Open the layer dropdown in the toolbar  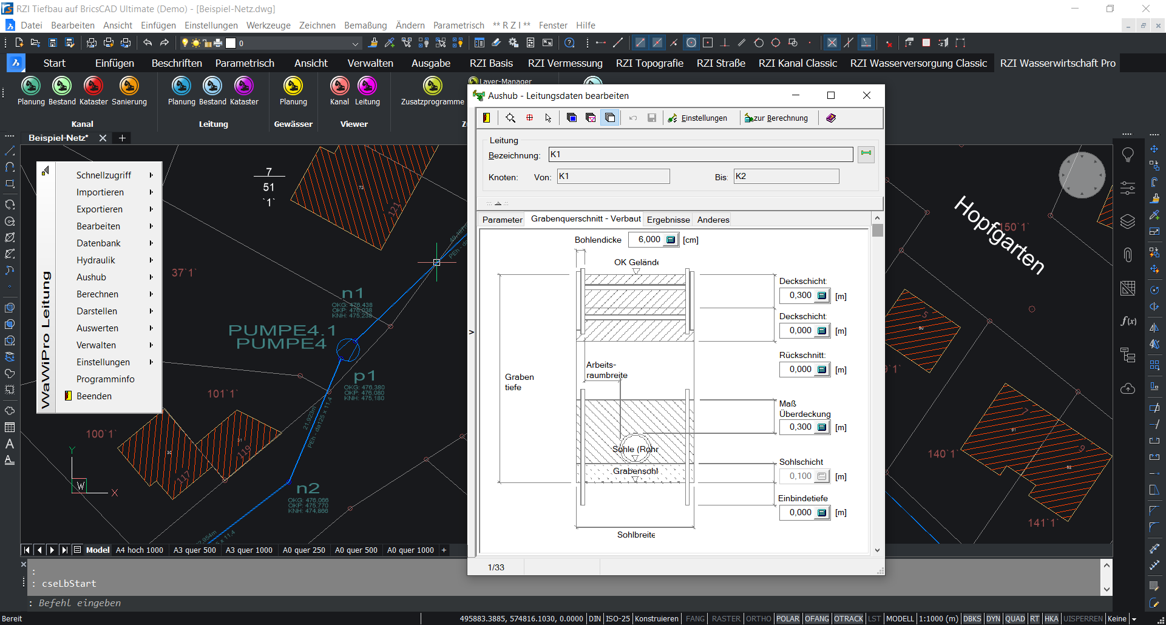pyautogui.click(x=356, y=43)
